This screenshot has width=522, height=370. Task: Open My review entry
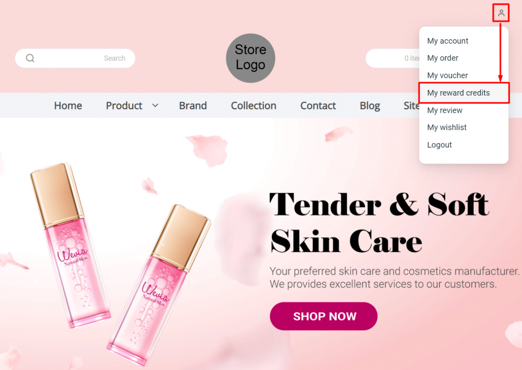point(445,110)
